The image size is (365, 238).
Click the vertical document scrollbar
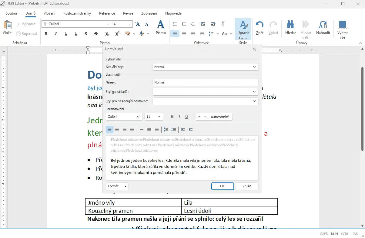362,109
